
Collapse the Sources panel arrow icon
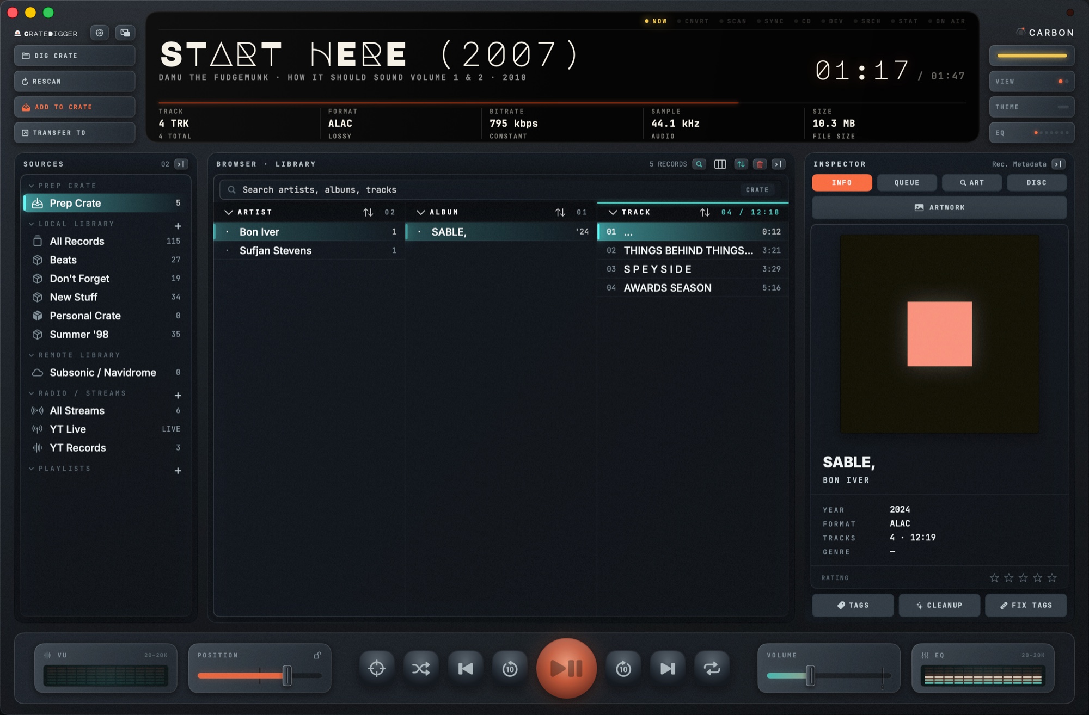tap(181, 164)
